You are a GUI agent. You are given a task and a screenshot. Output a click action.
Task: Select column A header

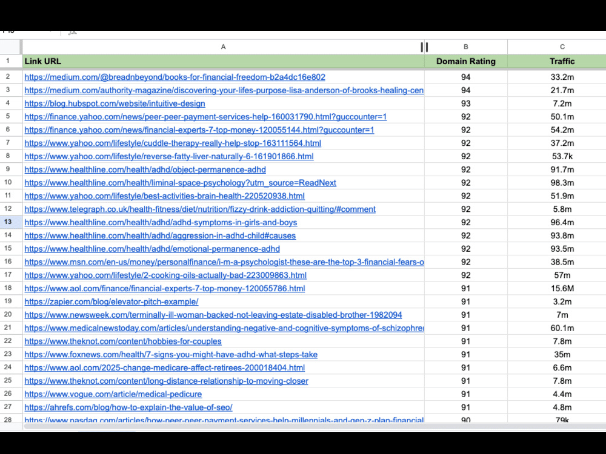coord(223,47)
